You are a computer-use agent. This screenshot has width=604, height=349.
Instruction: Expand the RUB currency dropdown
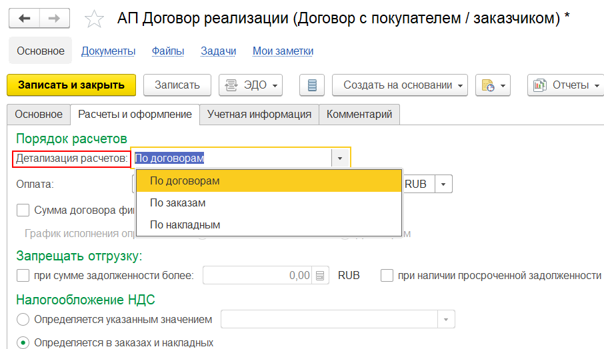(444, 184)
